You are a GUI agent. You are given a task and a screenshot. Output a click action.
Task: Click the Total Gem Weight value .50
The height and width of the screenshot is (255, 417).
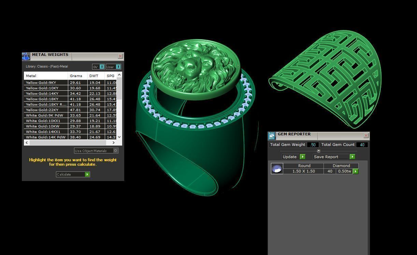313,145
